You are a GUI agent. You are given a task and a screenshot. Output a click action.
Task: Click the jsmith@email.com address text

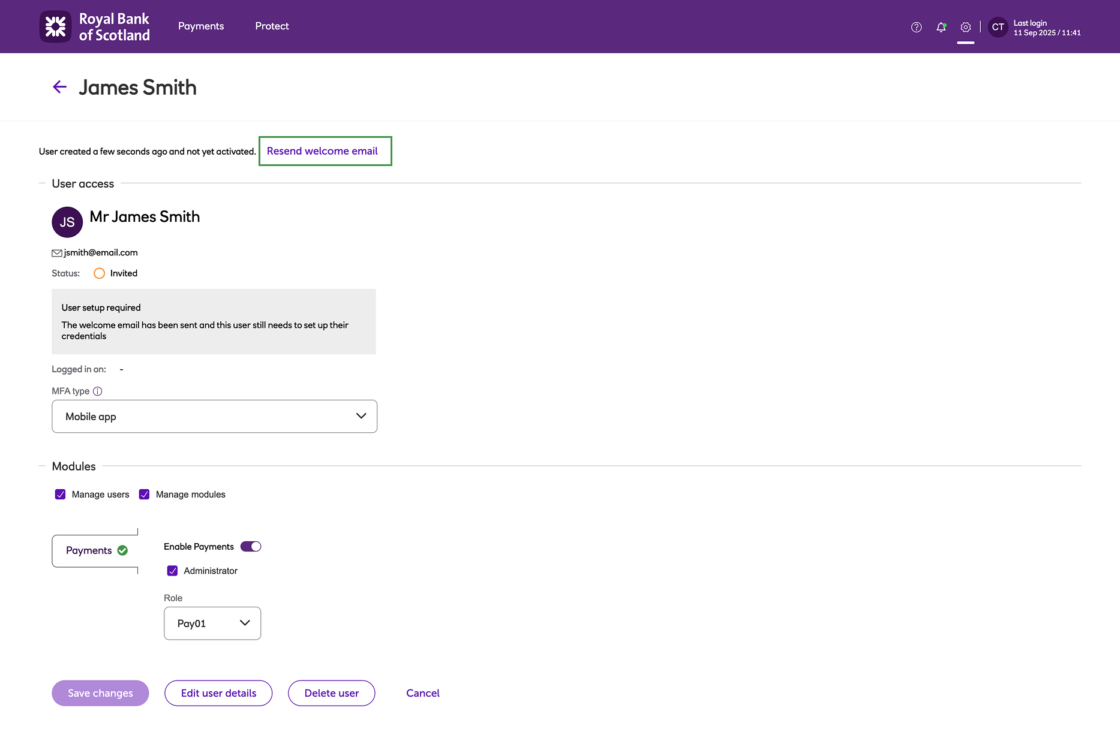pos(101,252)
